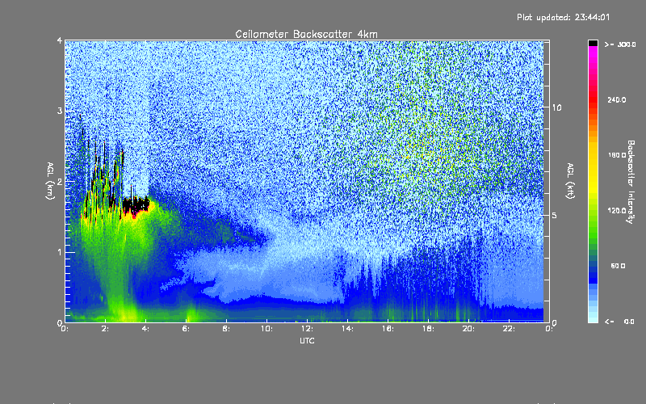Click the 120.0 colorbar tick label
Screen dimensions: 646x404
[x=617, y=211]
